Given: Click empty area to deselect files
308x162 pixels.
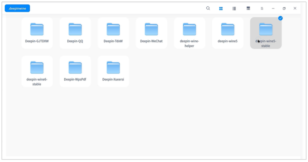Looking at the screenshot, I should coord(183,121).
